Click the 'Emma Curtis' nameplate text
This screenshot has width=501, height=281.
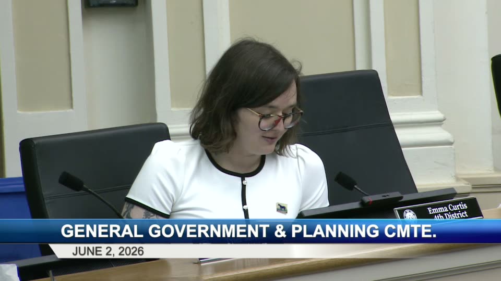(447, 208)
